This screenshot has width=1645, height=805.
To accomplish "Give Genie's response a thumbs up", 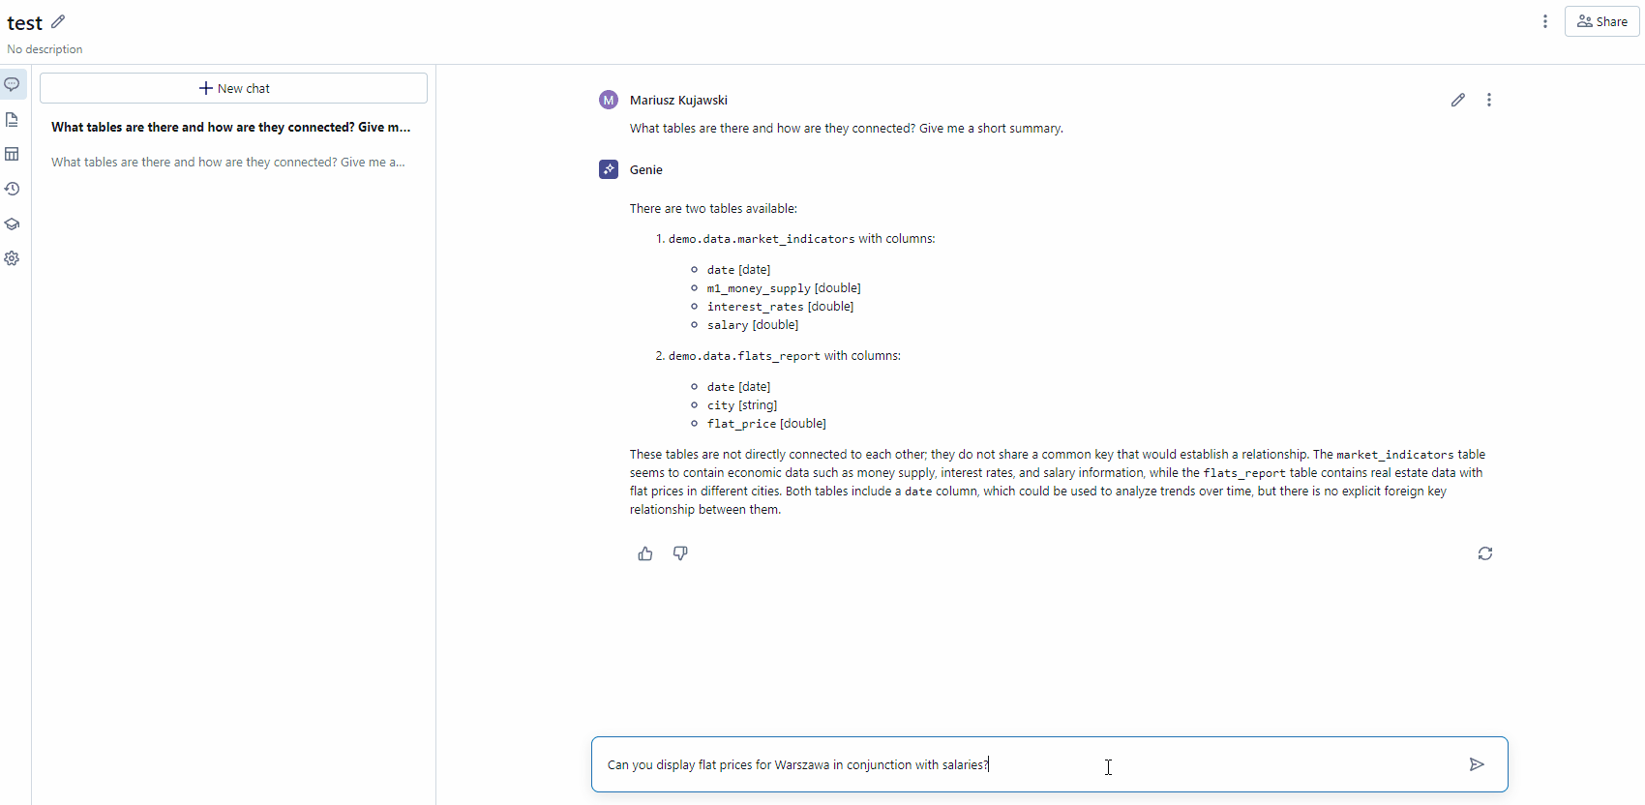I will click(x=645, y=553).
